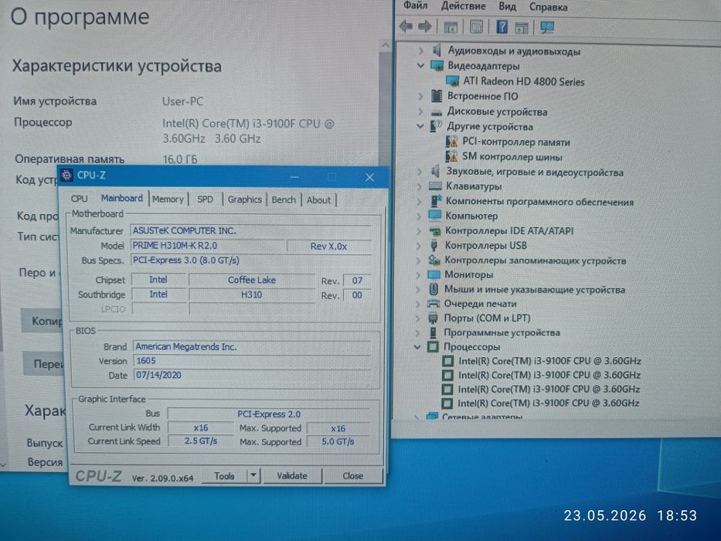Switch to Memory tab in CPU-Z
The height and width of the screenshot is (541, 721).
(x=168, y=199)
